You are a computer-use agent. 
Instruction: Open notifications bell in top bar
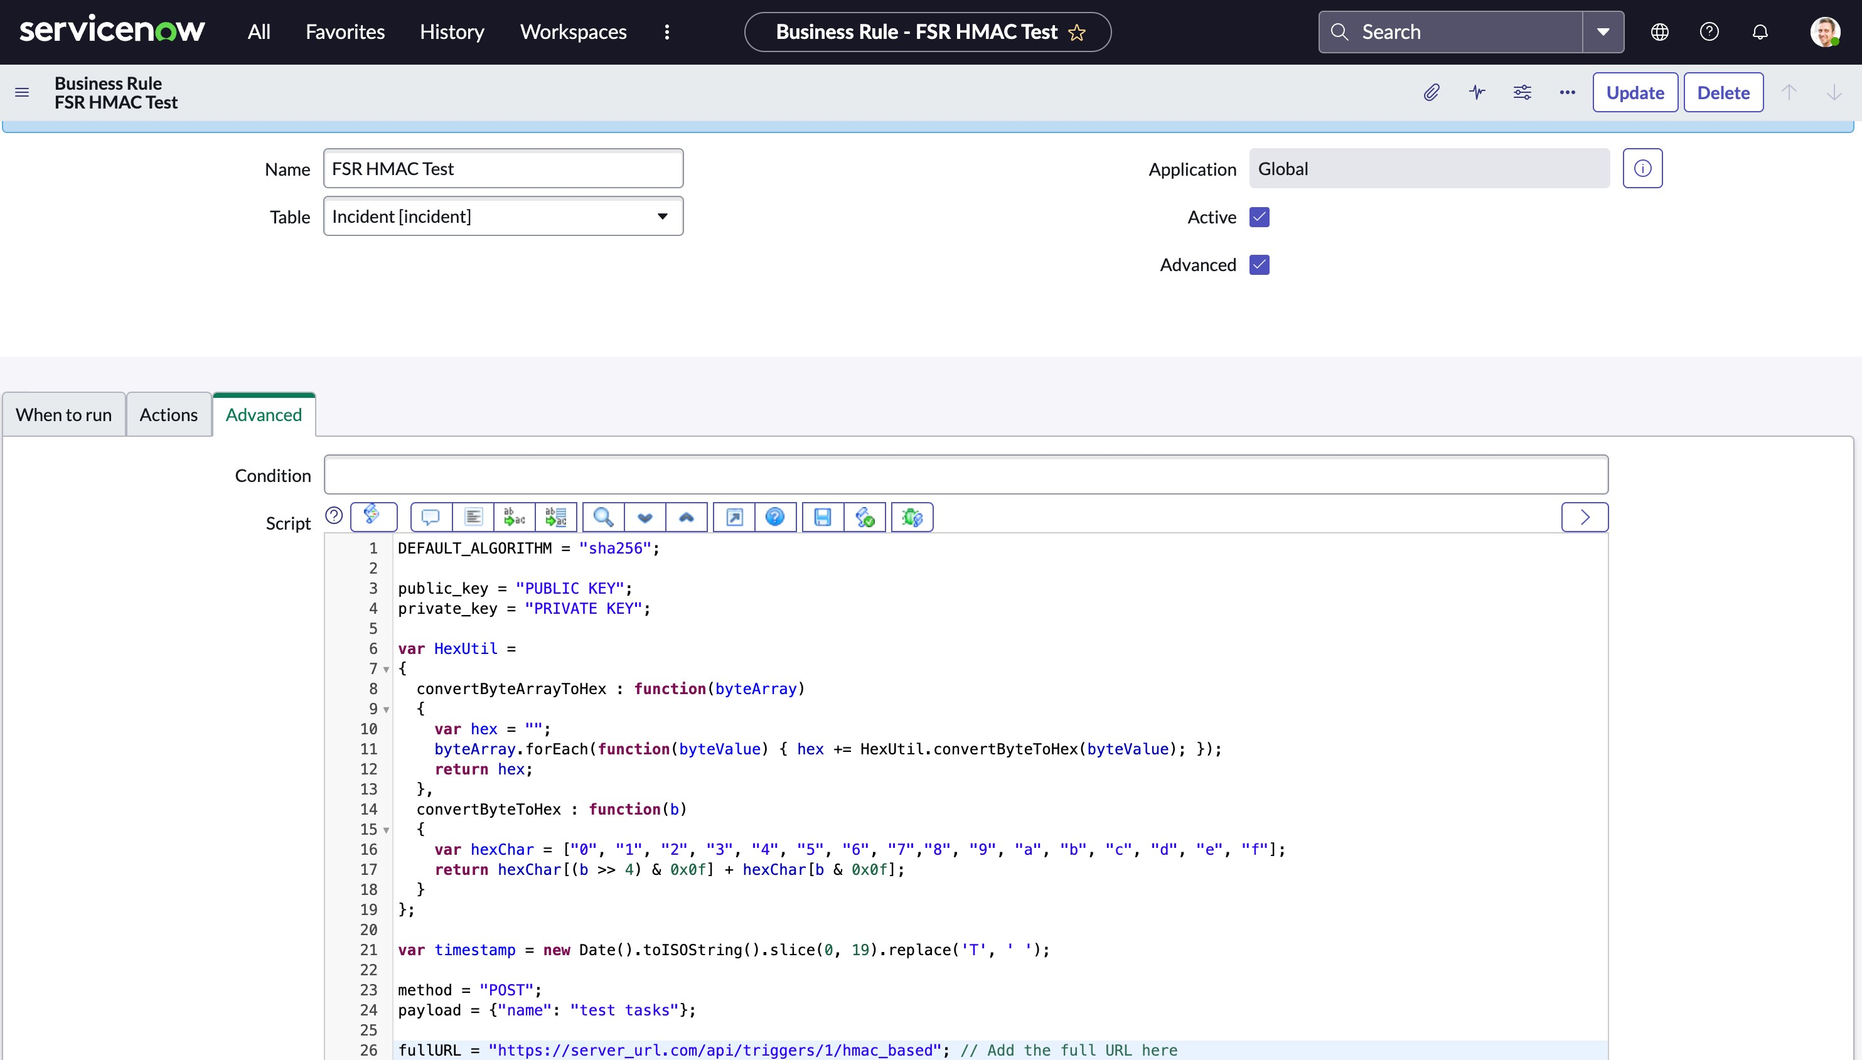pos(1760,32)
